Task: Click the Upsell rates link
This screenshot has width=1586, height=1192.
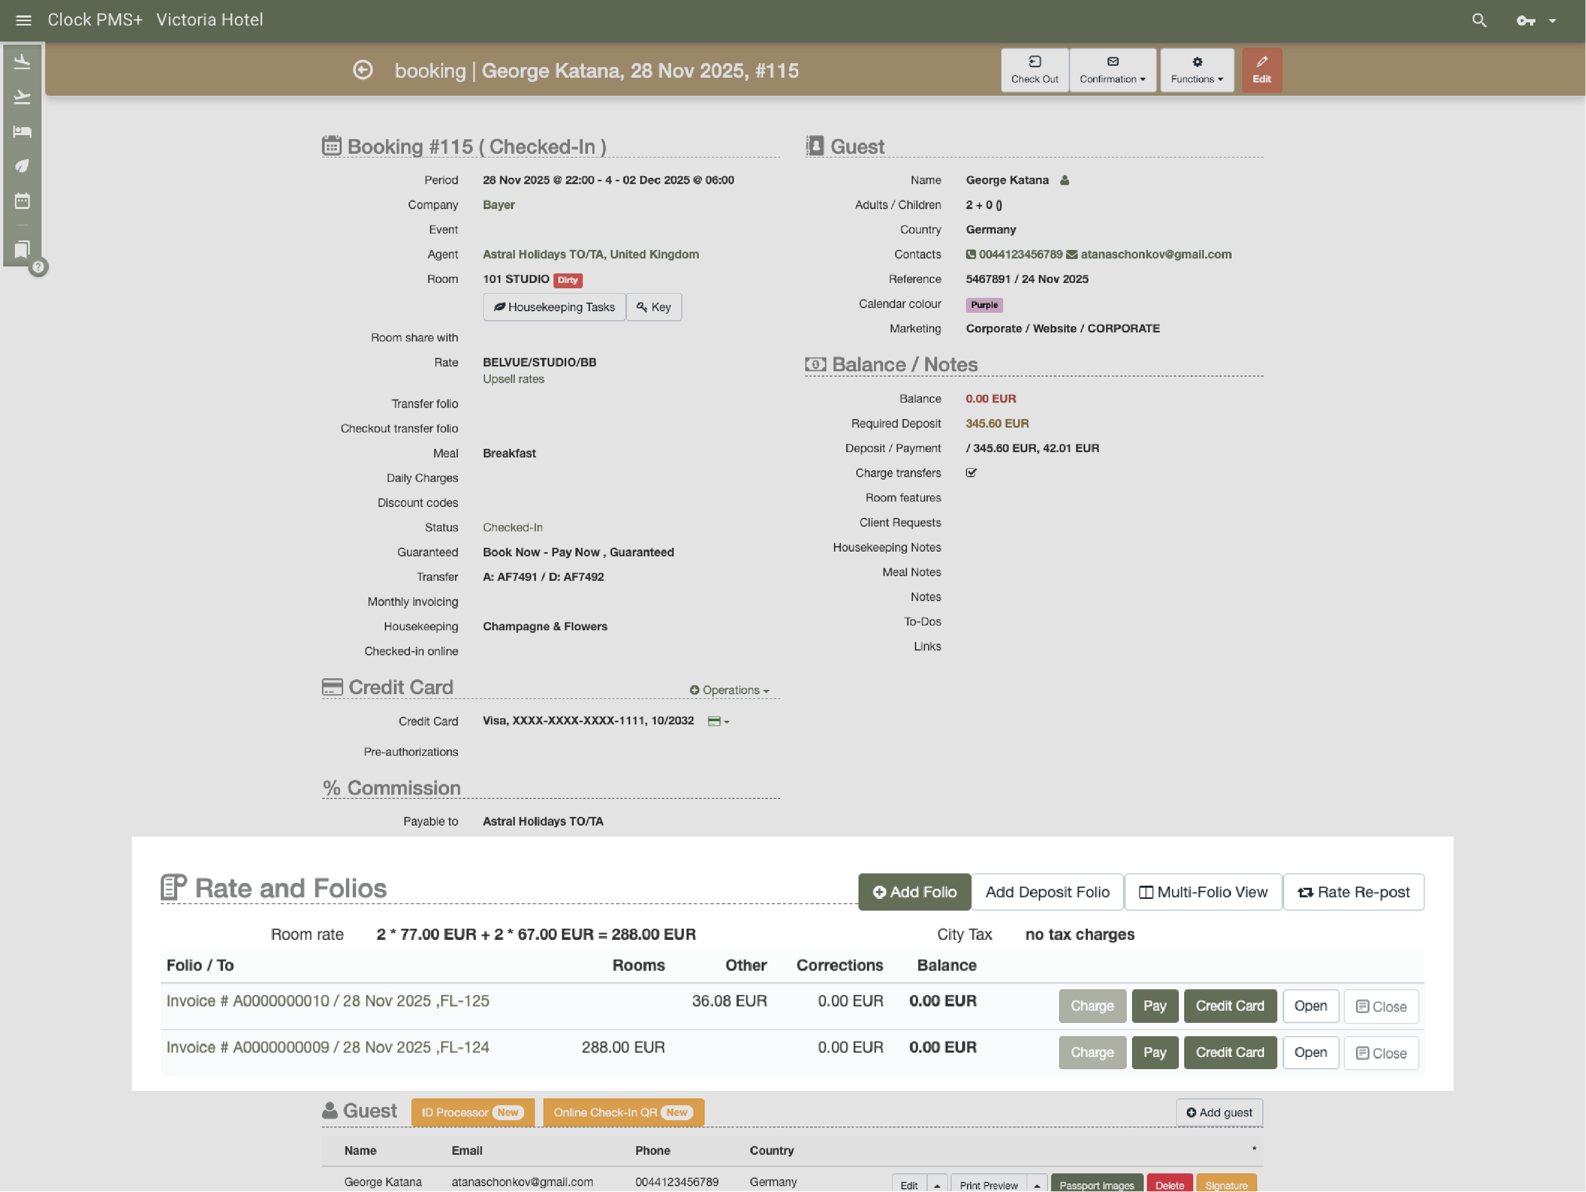Action: click(513, 379)
